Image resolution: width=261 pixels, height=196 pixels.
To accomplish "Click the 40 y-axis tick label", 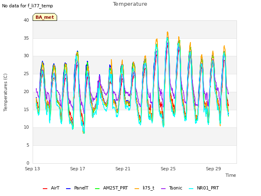I will (x=26, y=20).
